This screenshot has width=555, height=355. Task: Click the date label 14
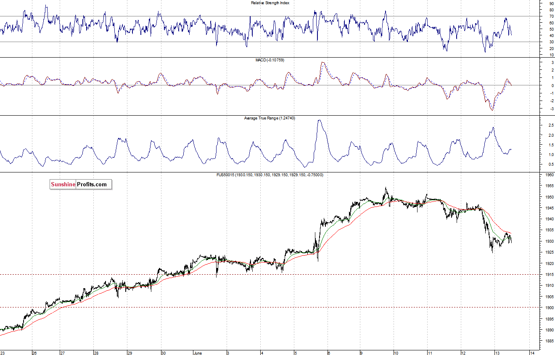coord(532,352)
